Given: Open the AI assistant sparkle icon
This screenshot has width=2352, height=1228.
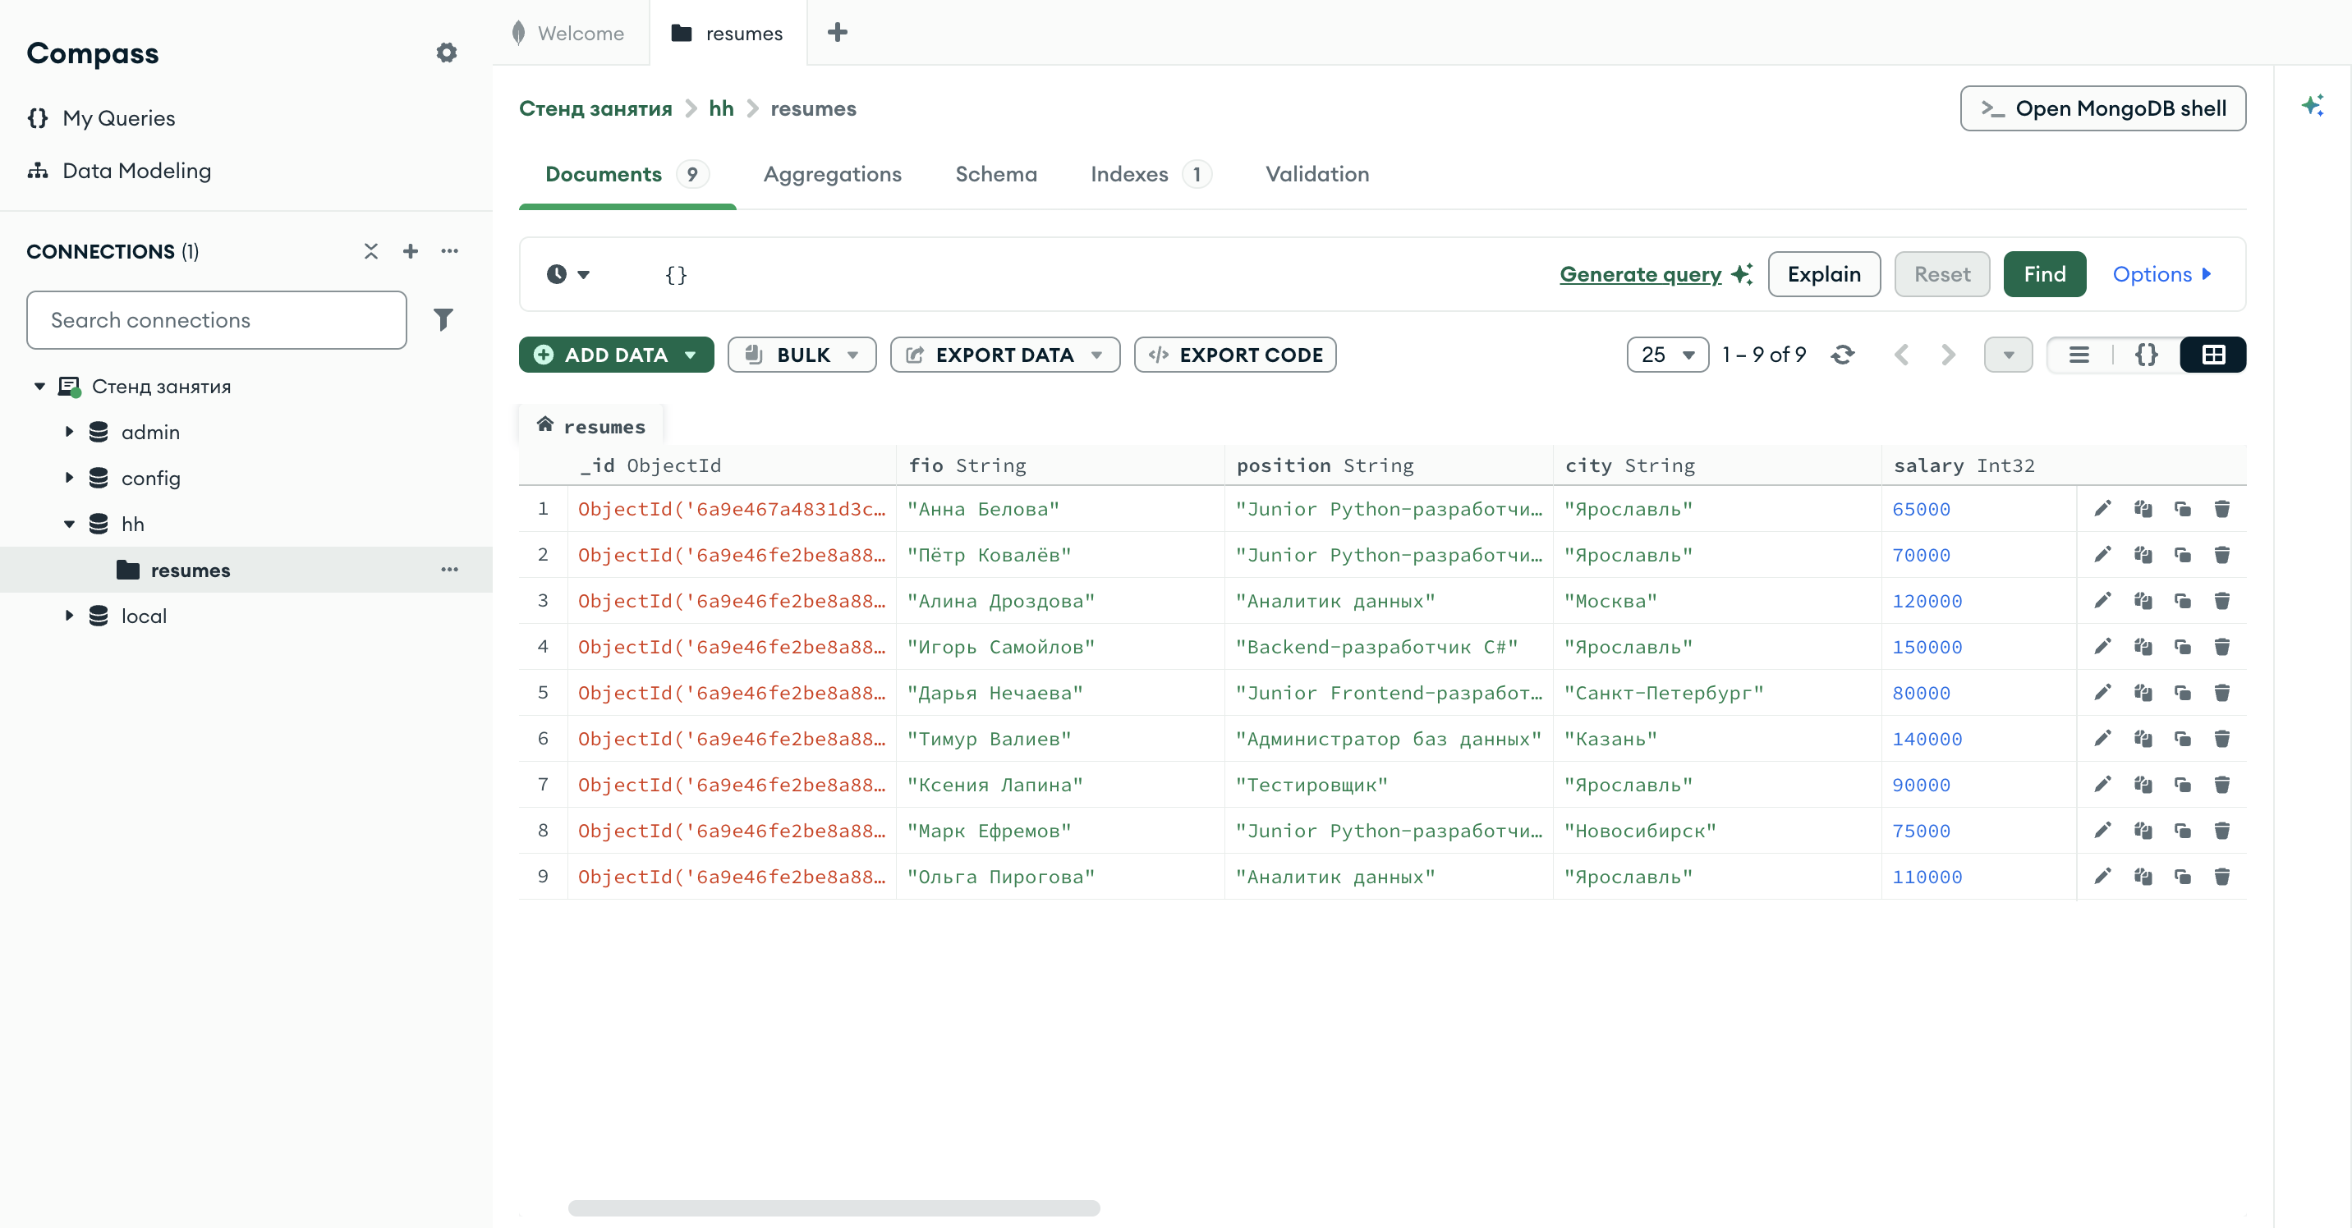Looking at the screenshot, I should pyautogui.click(x=2312, y=106).
